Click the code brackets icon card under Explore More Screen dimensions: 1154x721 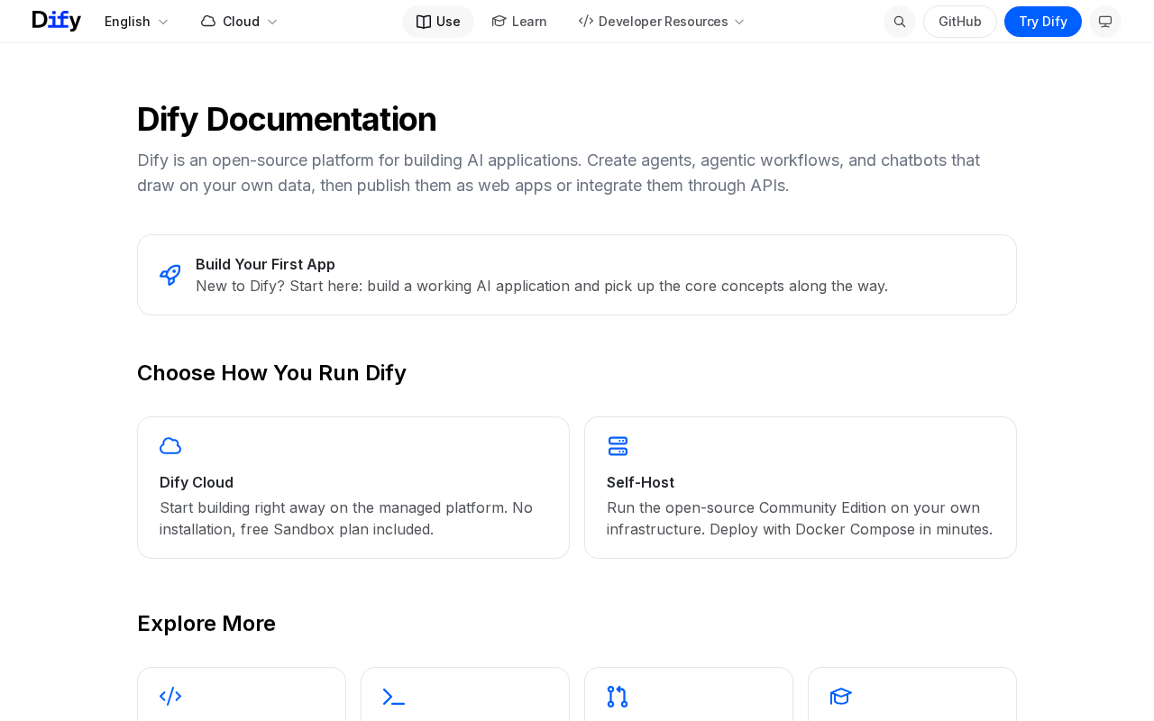[242, 694]
